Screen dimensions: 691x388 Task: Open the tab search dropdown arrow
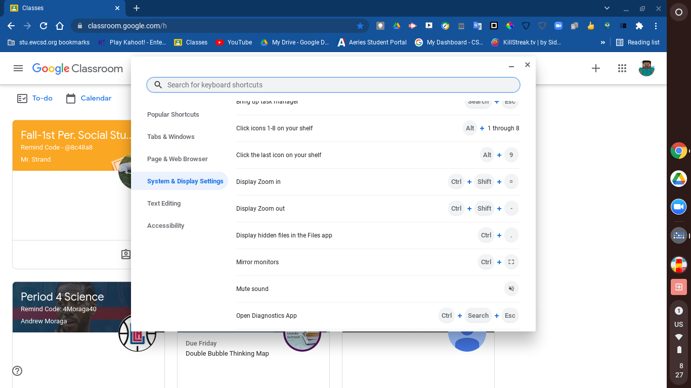click(x=607, y=9)
